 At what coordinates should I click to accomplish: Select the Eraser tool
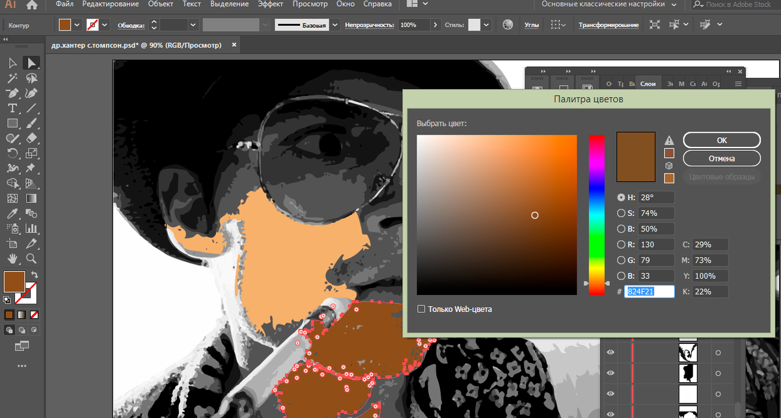(x=31, y=138)
